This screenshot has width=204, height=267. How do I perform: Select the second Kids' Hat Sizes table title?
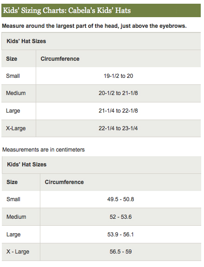point(27,165)
